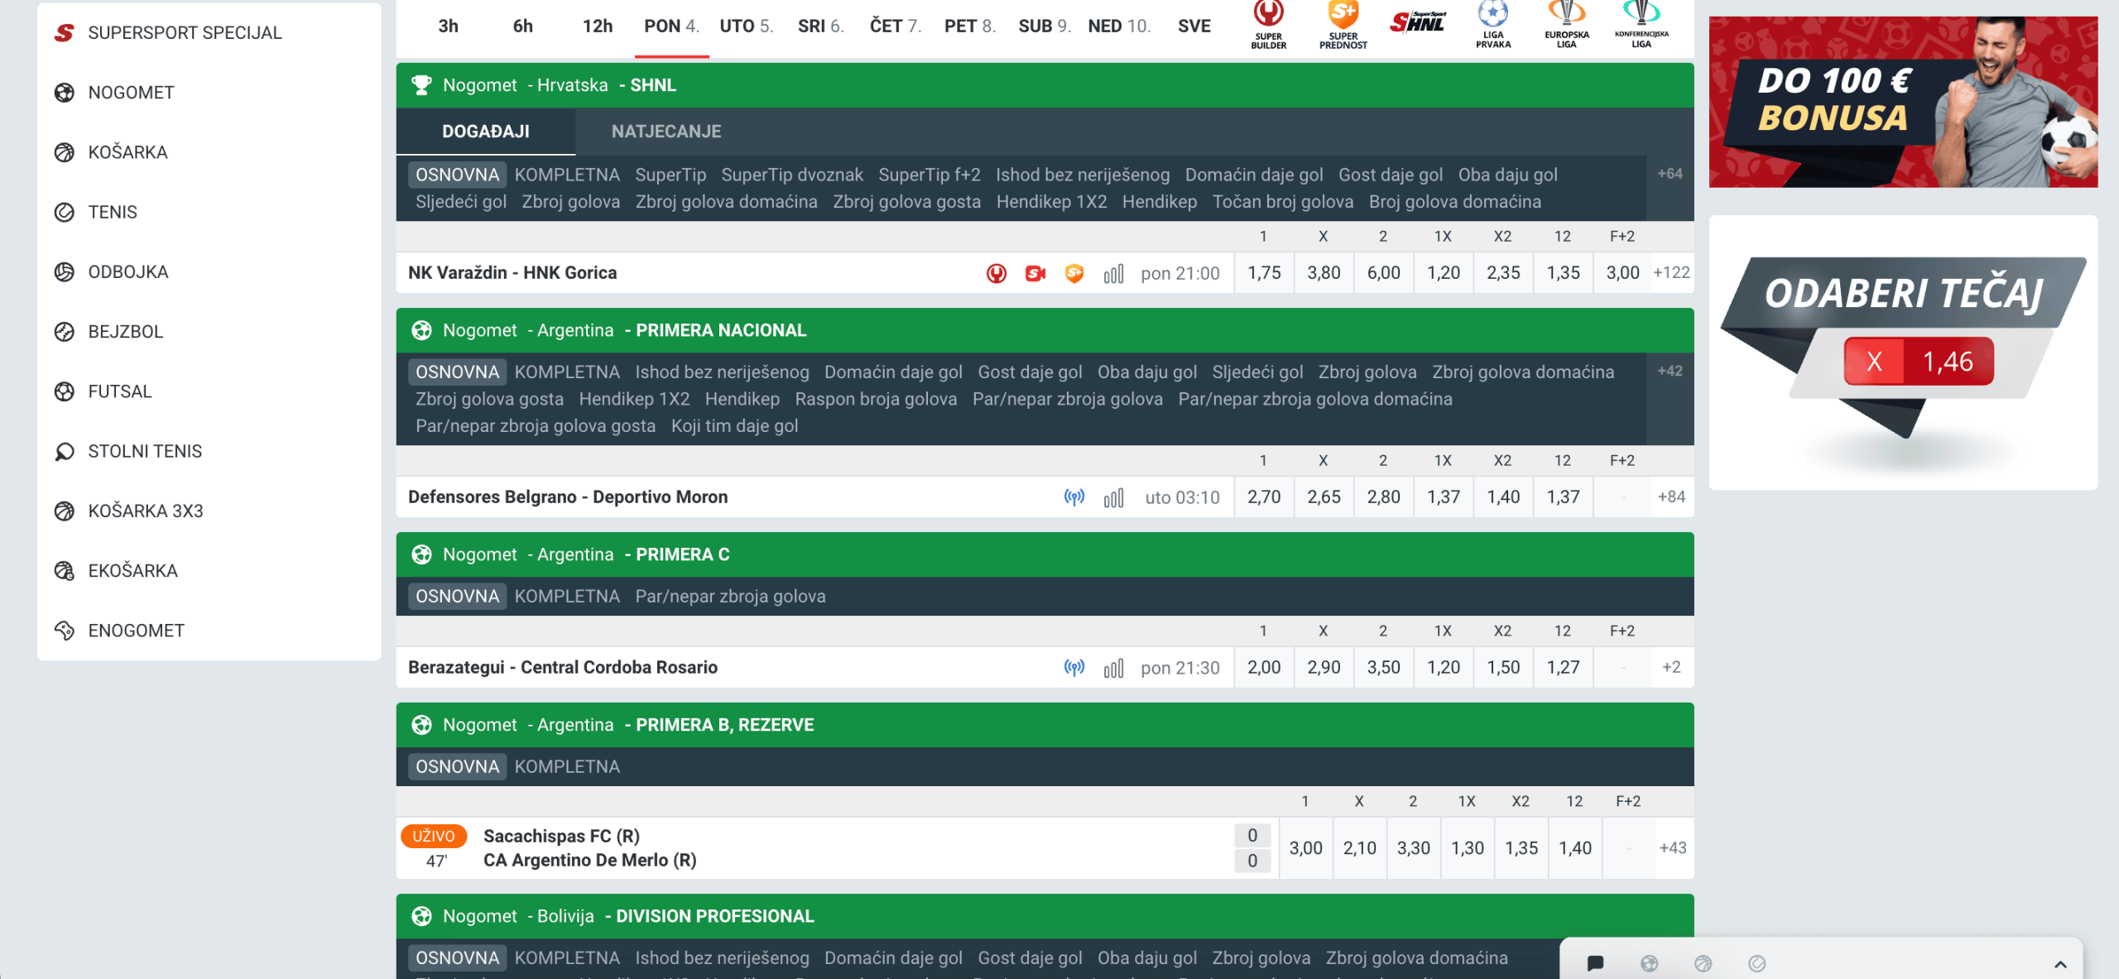Click live stream icon for Varaždin match
This screenshot has width=2119, height=979.
coord(1035,273)
